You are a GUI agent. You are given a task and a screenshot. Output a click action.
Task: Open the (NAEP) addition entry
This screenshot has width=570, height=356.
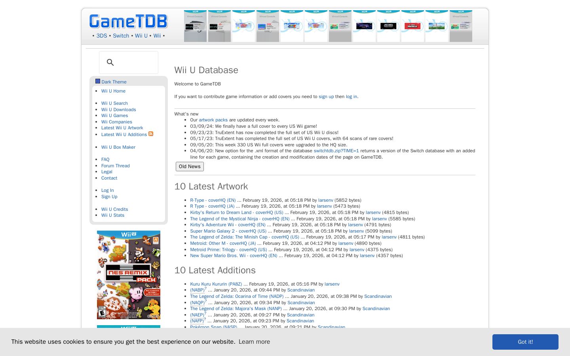pyautogui.click(x=197, y=315)
